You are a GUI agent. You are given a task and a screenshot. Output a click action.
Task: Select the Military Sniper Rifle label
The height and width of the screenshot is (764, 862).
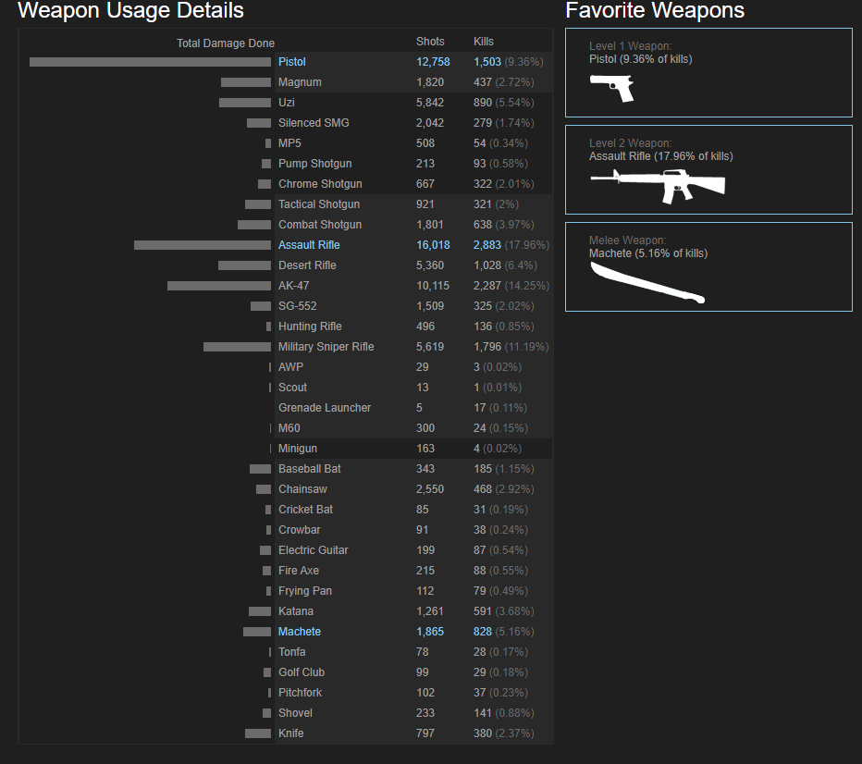pyautogui.click(x=326, y=346)
